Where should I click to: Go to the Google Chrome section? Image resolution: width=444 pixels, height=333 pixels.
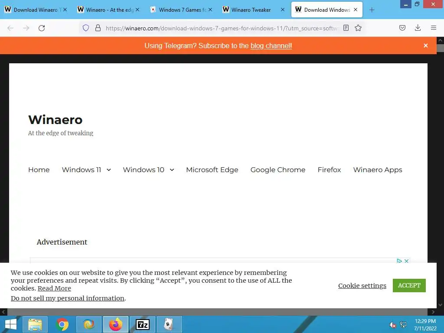click(x=278, y=170)
